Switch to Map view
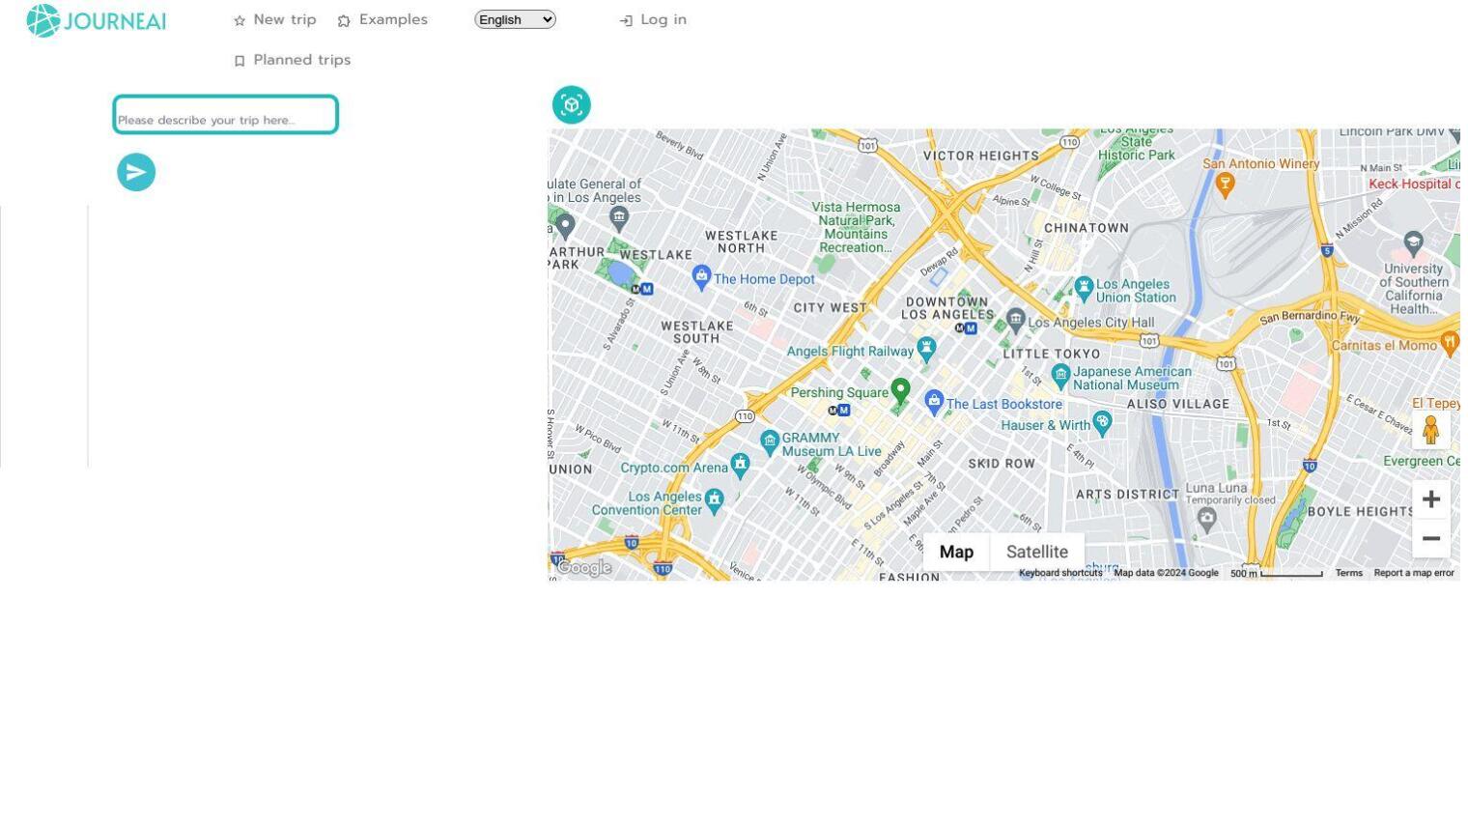Viewport: 1468px width, 826px height. click(x=956, y=552)
